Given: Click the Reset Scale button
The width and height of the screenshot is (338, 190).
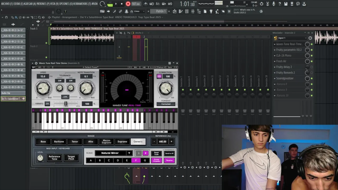Looking at the screenshot, I should tap(156, 153).
